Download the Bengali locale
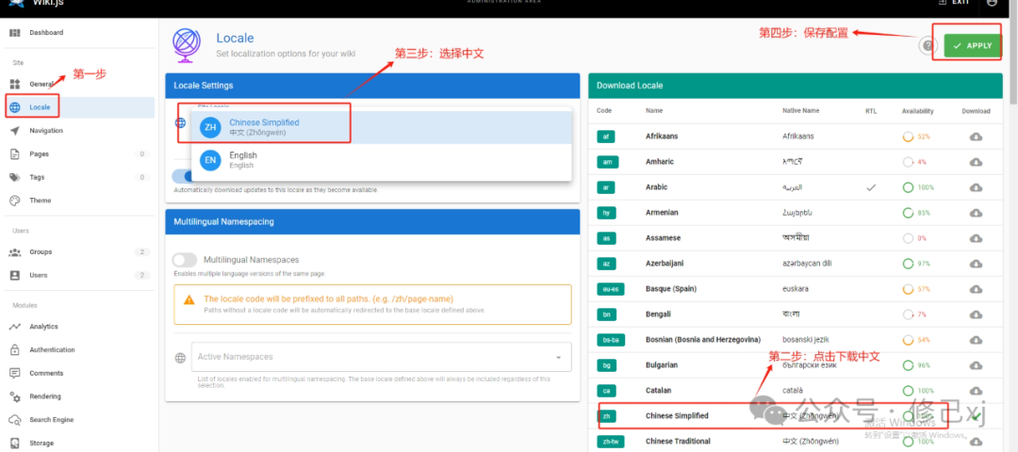1018x452 pixels. [976, 314]
